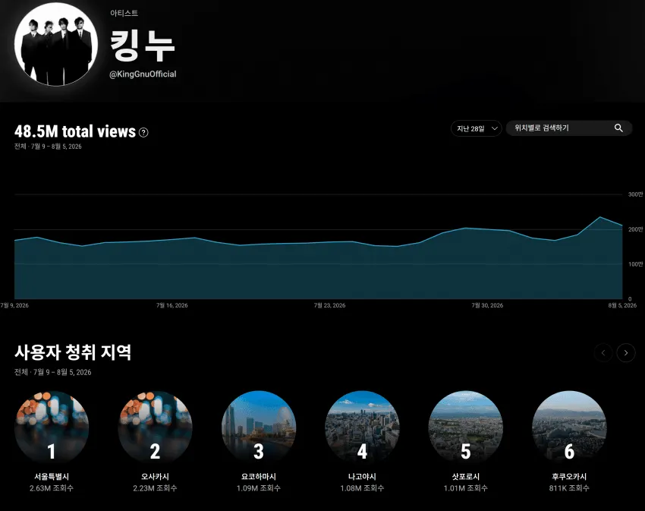
Task: Select the 서울특별시 rank 1 thumbnail
Action: (52, 427)
